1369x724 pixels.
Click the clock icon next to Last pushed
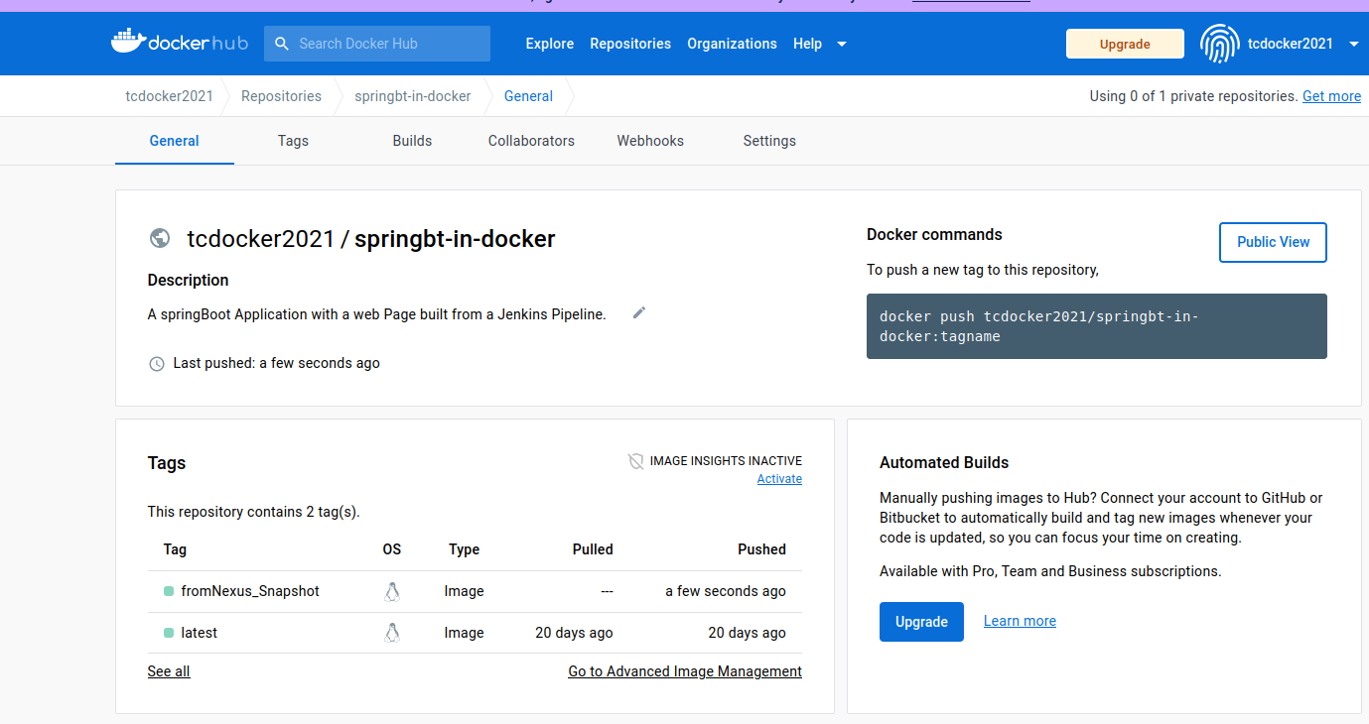(x=157, y=364)
